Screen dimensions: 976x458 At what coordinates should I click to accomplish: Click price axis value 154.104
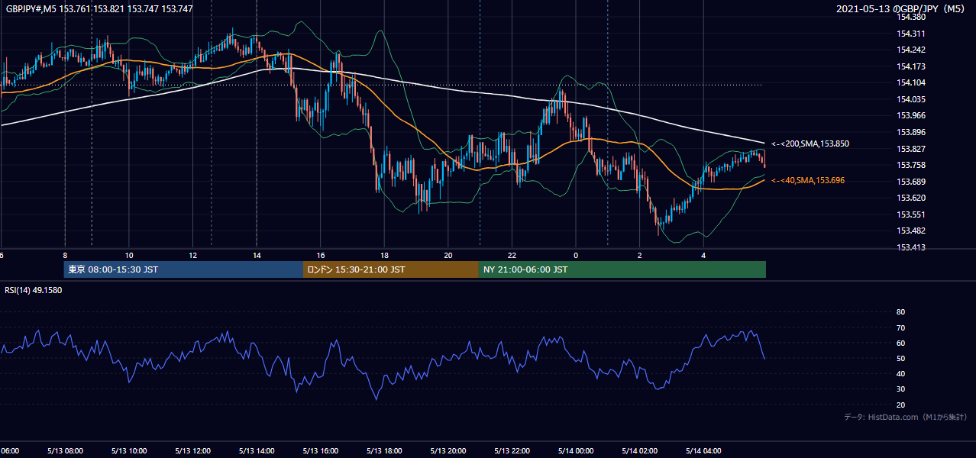click(911, 82)
